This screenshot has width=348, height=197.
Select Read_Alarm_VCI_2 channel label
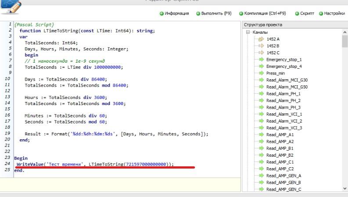284,121
